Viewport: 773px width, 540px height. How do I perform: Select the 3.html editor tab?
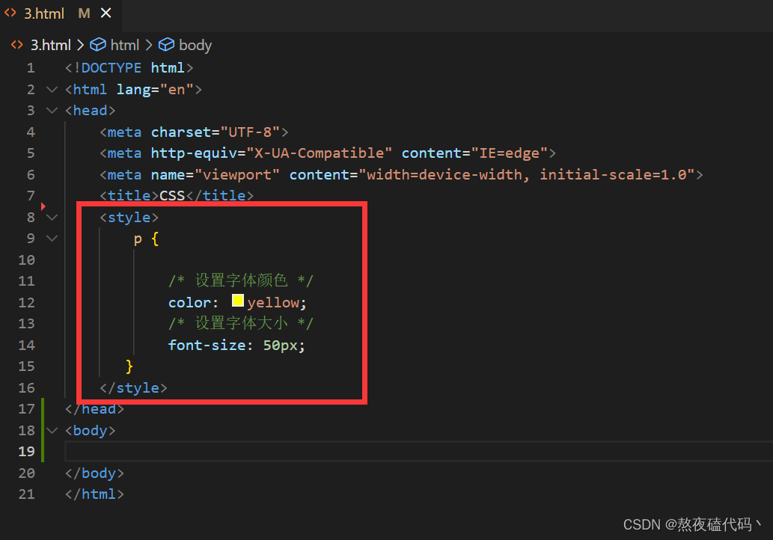point(44,13)
